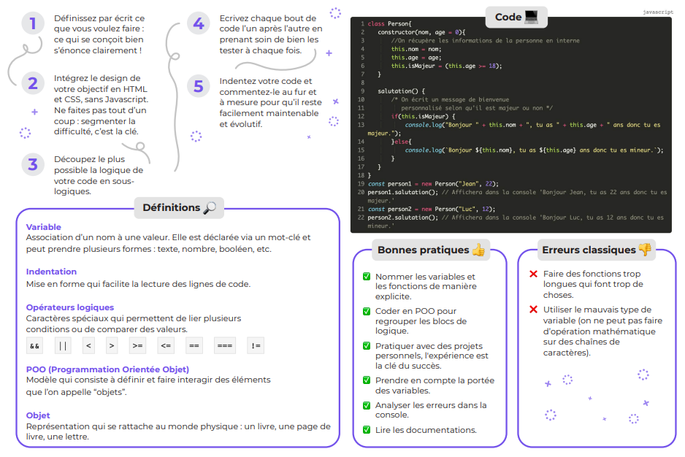Image resolution: width=685 pixels, height=457 pixels.
Task: Select the step 4 numbered circle
Action: [x=198, y=23]
